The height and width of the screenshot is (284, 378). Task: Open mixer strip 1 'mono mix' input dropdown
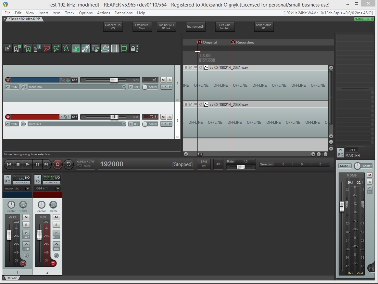(17, 188)
